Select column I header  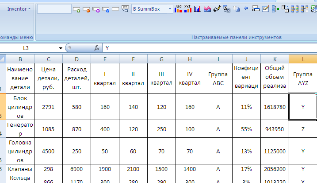tap(218, 59)
